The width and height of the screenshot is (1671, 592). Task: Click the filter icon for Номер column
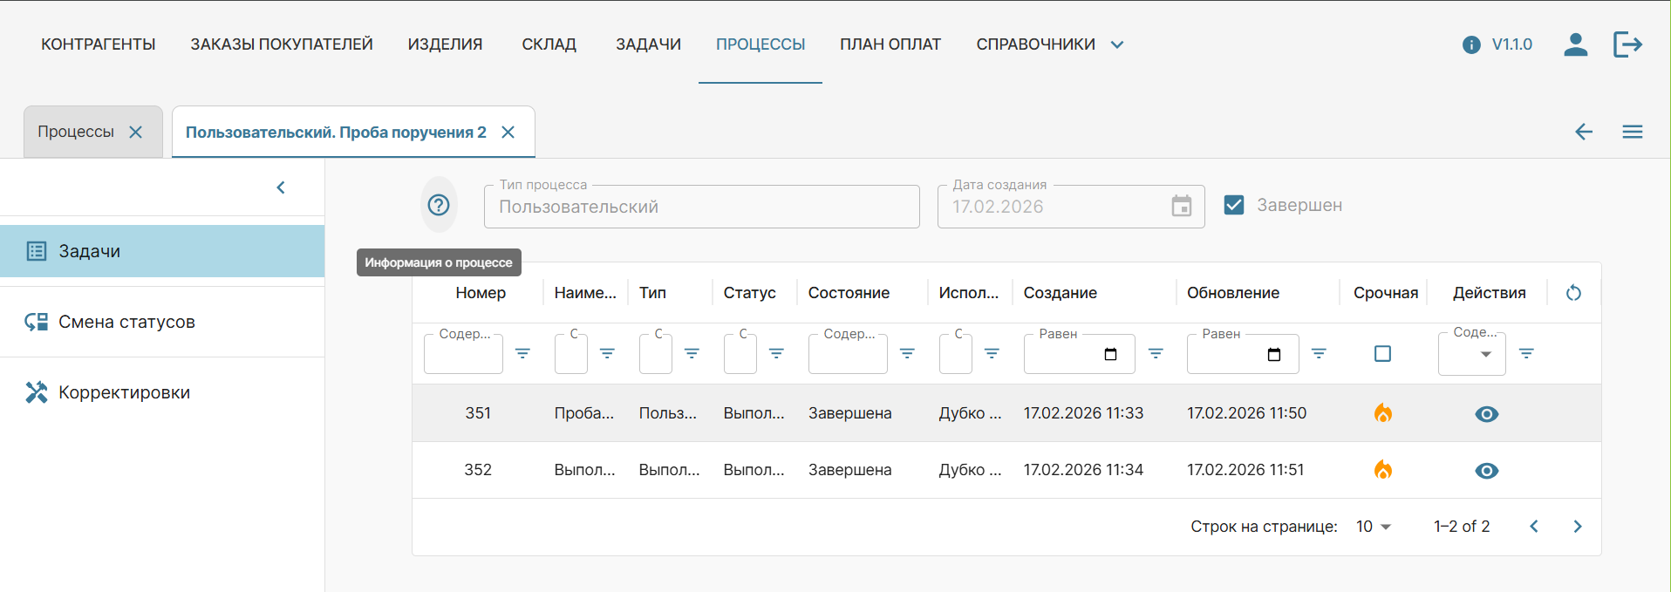(x=522, y=353)
